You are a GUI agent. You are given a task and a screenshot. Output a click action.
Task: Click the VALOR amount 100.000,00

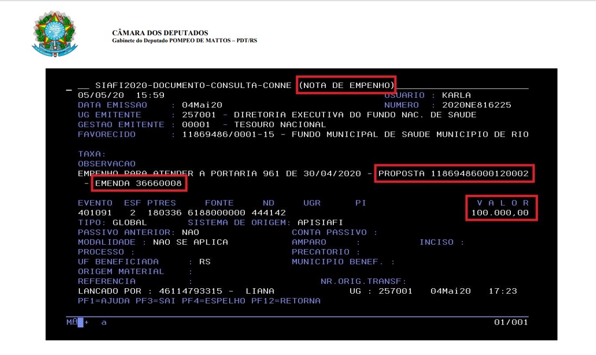pos(500,213)
